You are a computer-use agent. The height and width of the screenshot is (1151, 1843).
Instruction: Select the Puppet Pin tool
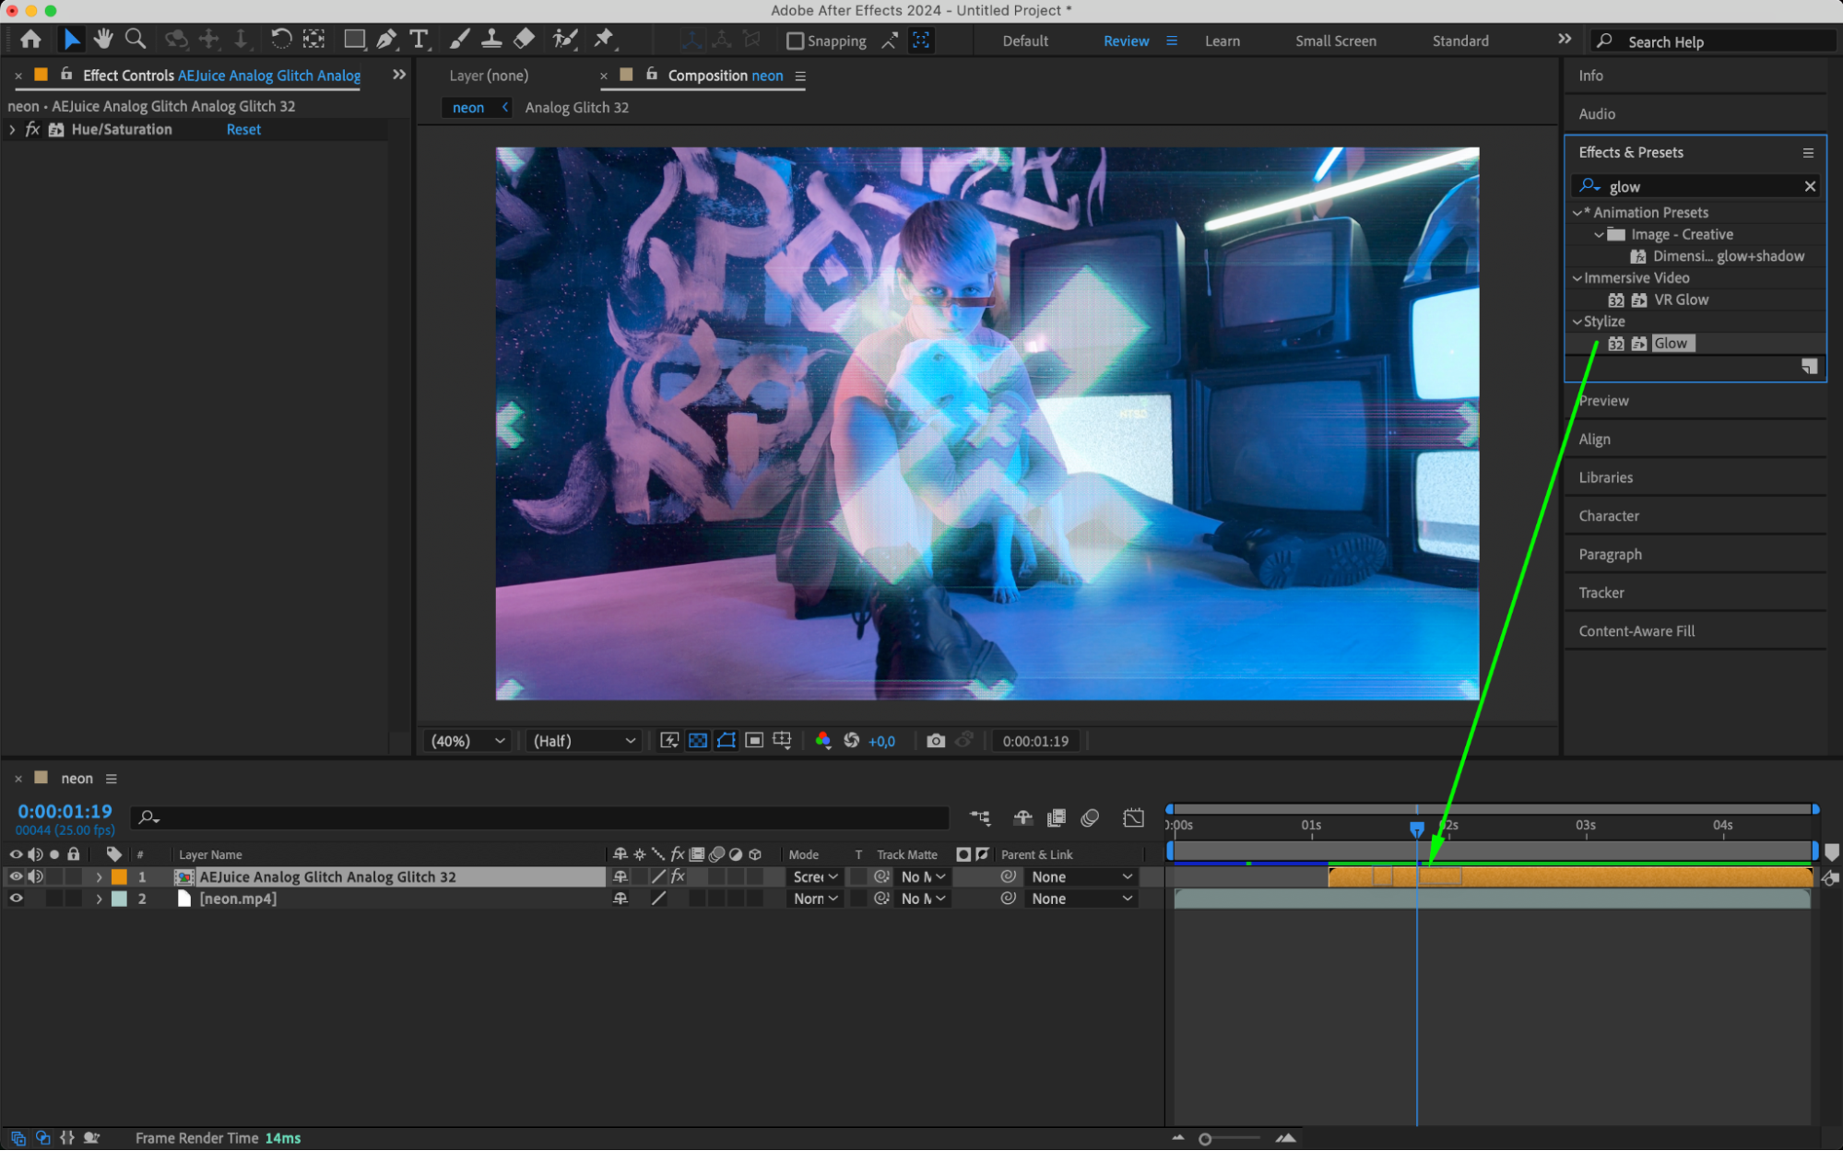(604, 39)
